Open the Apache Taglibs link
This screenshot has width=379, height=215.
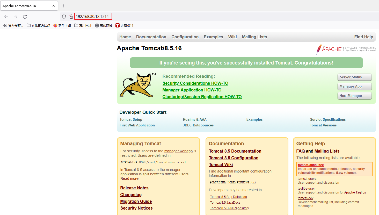point(355,192)
